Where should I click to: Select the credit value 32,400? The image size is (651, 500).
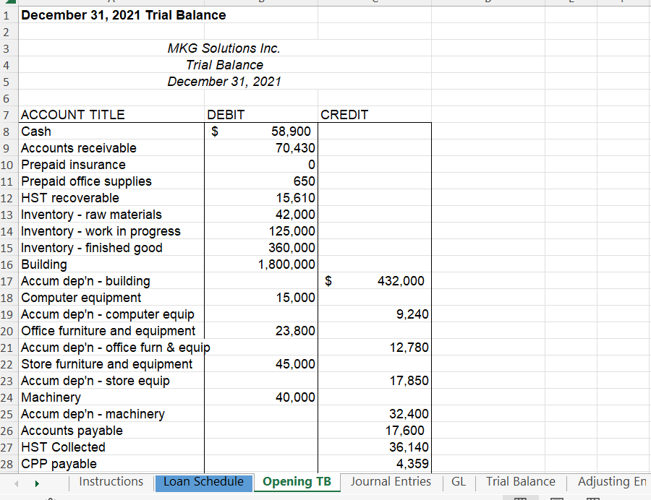375,414
